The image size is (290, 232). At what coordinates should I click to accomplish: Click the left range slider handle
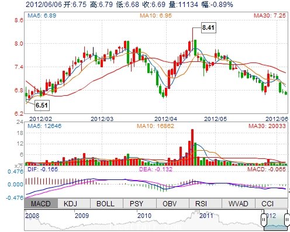pyautogui.click(x=264, y=220)
